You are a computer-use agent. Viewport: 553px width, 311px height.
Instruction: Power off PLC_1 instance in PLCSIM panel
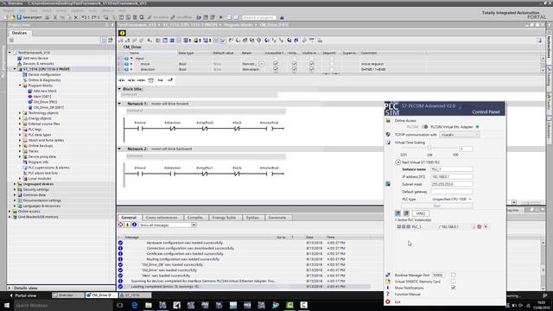click(x=480, y=226)
